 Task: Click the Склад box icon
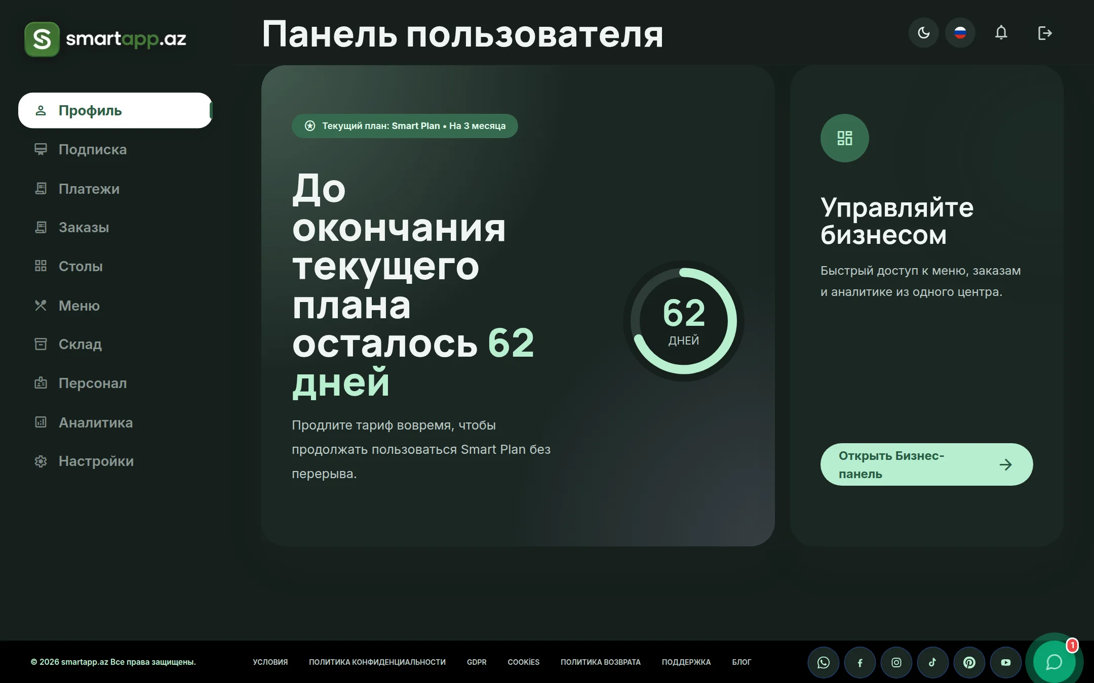(x=41, y=344)
